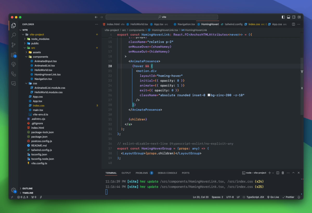The image size is (312, 213).
Task: Maximize the terminal panel with the chevron
Action: click(293, 173)
